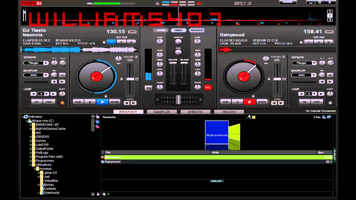Click the left deck BPM tap button
Viewport: 356px width, 200px height.
pyautogui.click(x=132, y=32)
